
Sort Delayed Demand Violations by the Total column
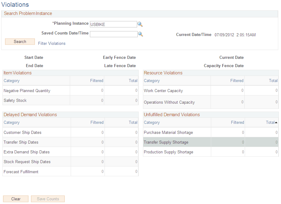pos(133,122)
